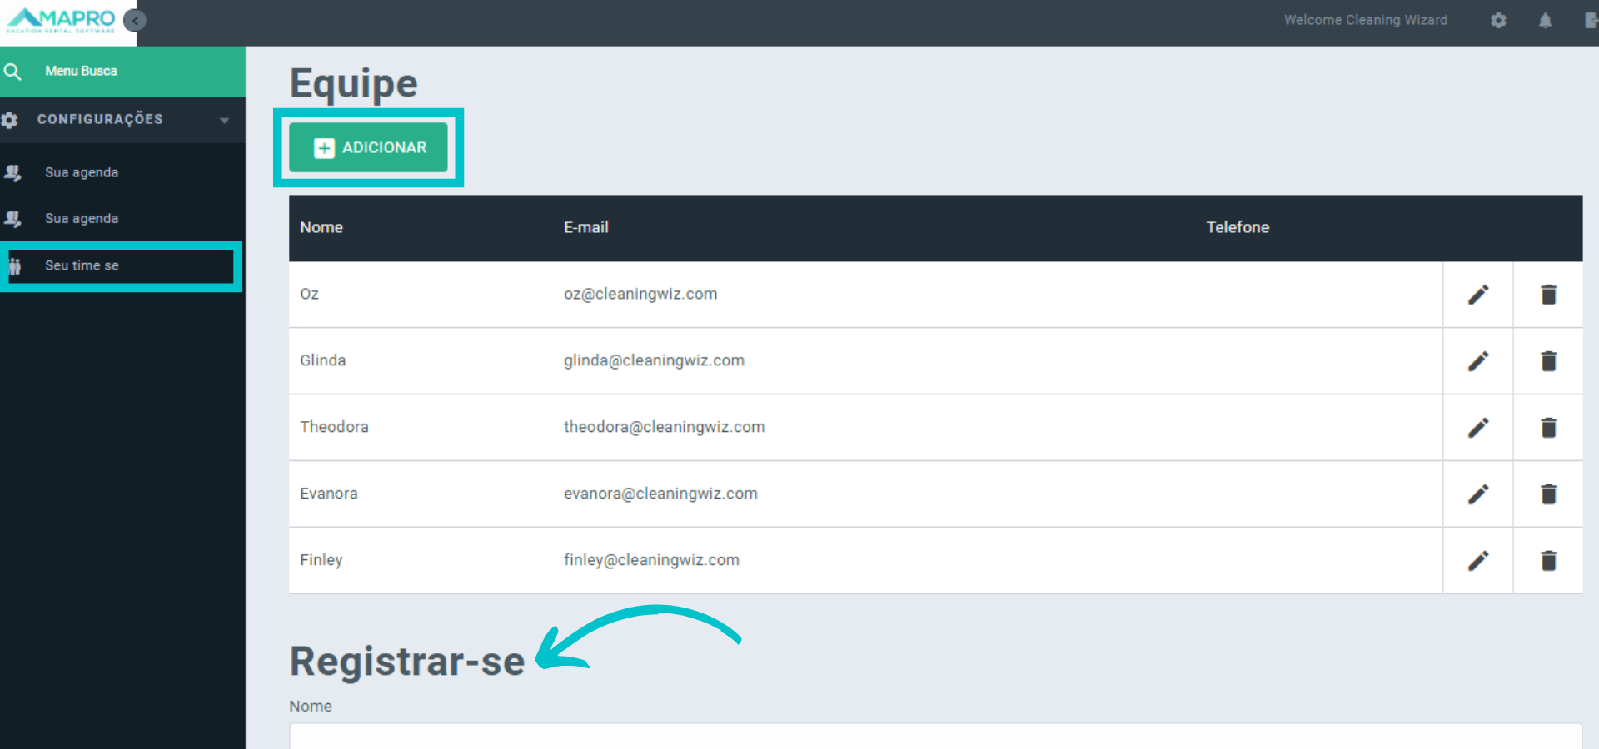
Task: Click the logout icon in header
Action: coord(1590,21)
